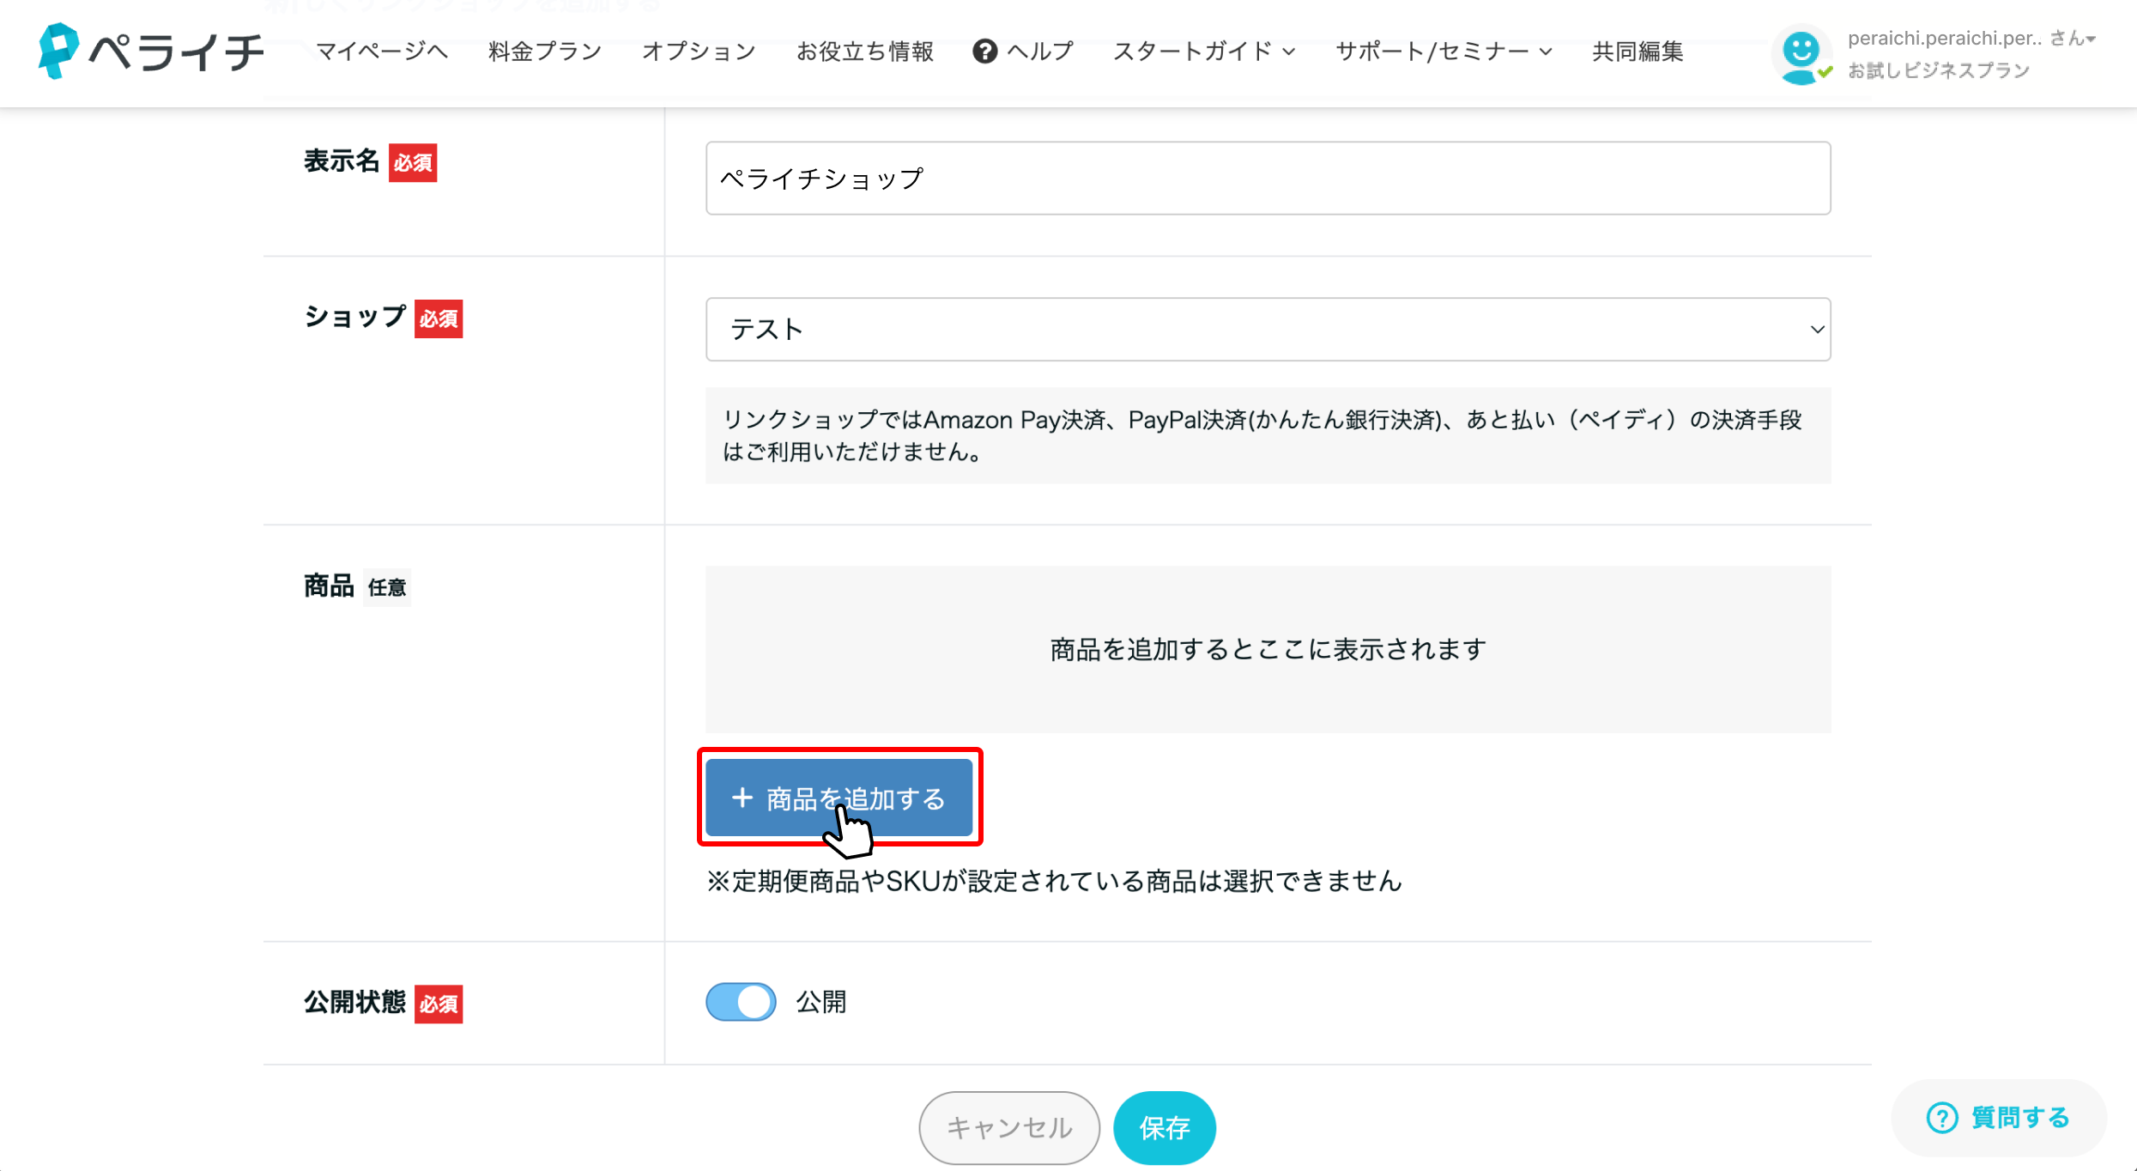This screenshot has width=2137, height=1171.
Task: Click 商品を追加するとここに表示されます placeholder area
Action: [x=1268, y=649]
